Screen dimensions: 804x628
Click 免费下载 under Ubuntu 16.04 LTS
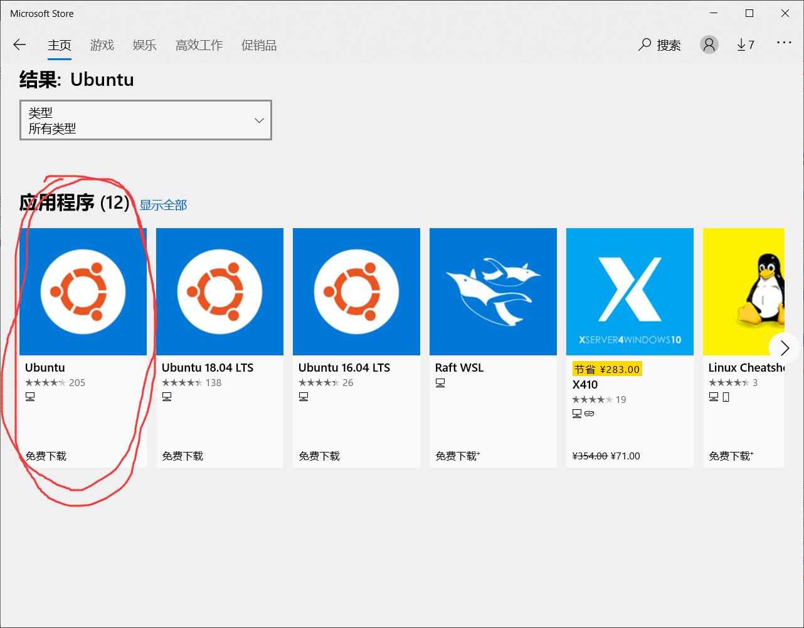pos(319,456)
